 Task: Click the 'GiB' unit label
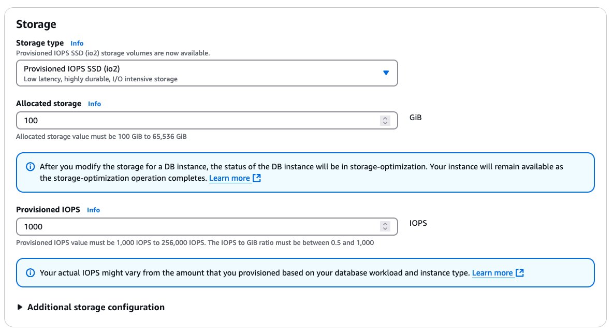pyautogui.click(x=416, y=118)
